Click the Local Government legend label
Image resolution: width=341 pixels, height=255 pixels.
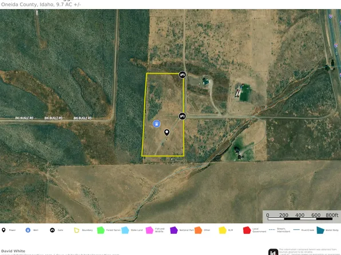pyautogui.click(x=259, y=230)
